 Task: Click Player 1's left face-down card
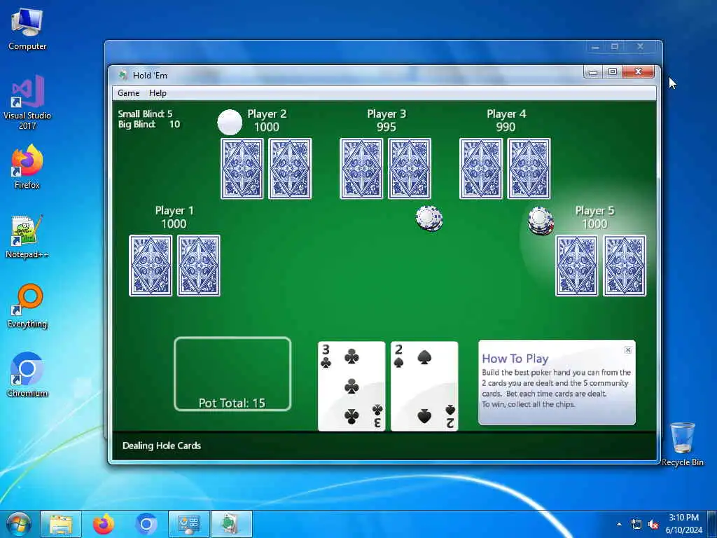point(151,265)
